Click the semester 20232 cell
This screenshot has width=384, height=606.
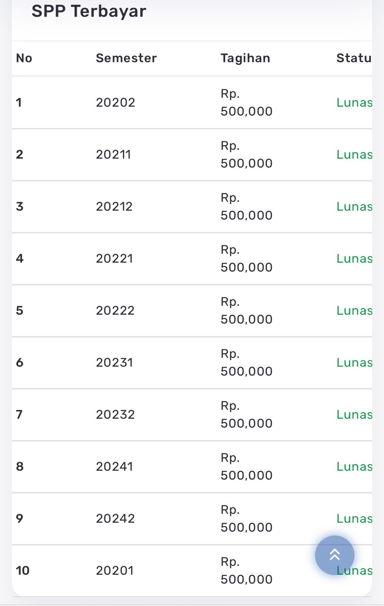(x=115, y=414)
